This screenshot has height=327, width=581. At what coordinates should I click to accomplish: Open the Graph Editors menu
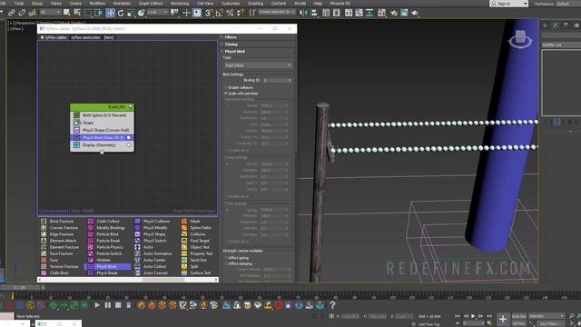tap(151, 4)
